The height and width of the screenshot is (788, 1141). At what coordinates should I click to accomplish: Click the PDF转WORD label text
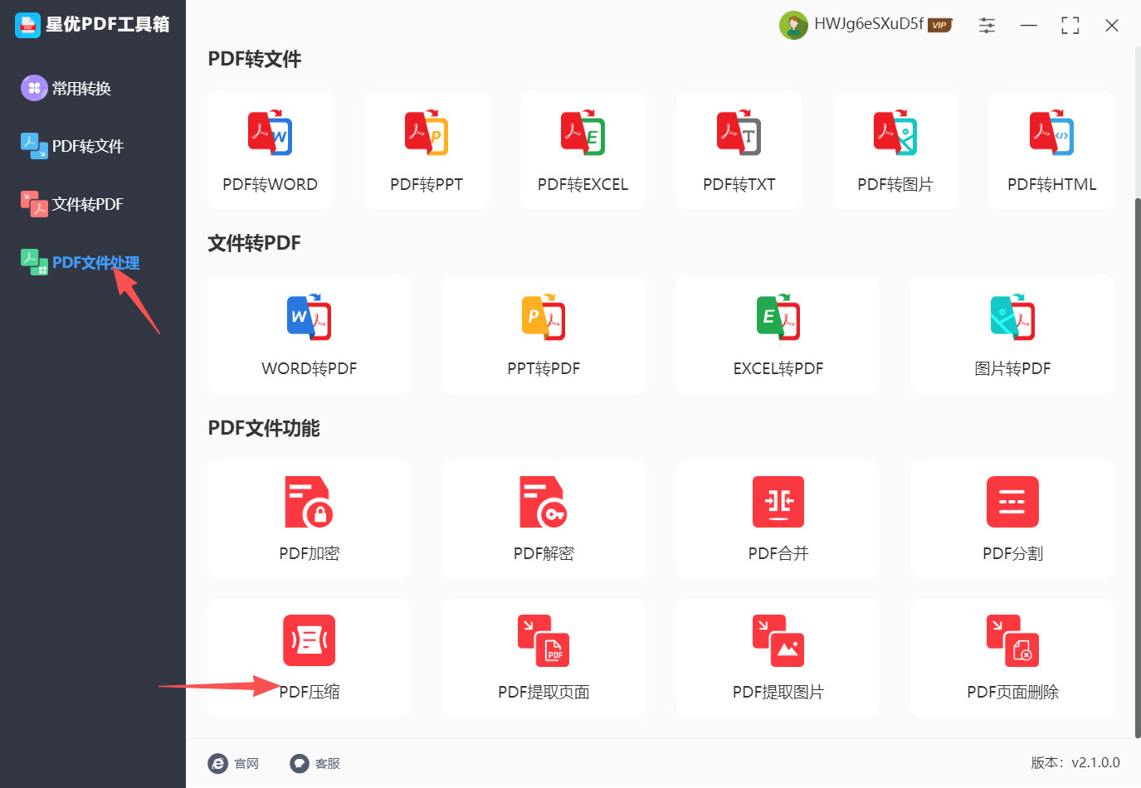pos(270,184)
